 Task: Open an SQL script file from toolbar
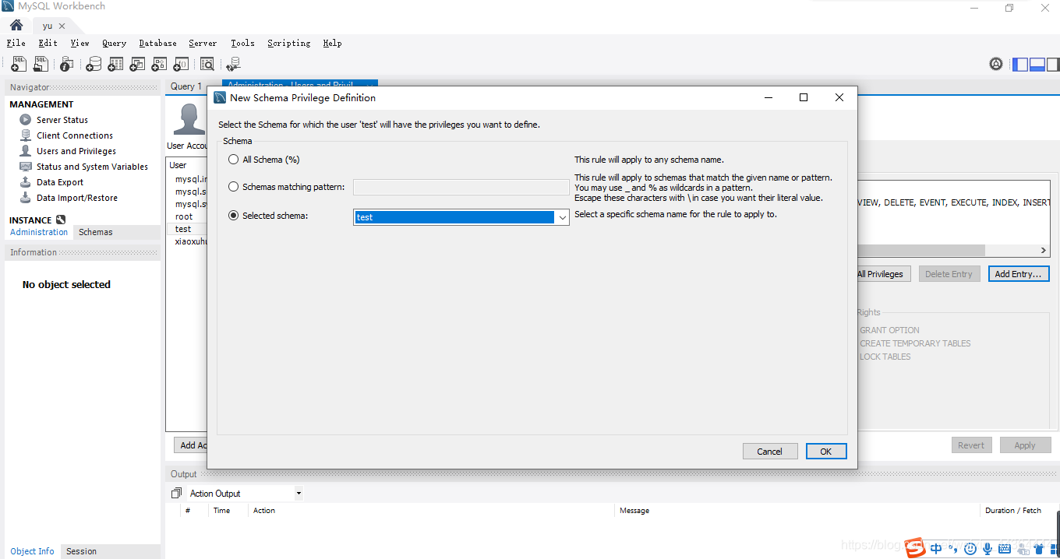tap(41, 65)
